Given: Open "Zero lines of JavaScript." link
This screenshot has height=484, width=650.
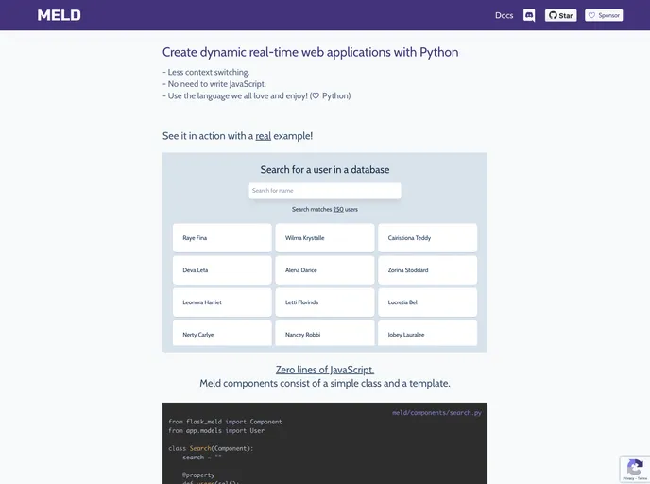Looking at the screenshot, I should click(325, 370).
